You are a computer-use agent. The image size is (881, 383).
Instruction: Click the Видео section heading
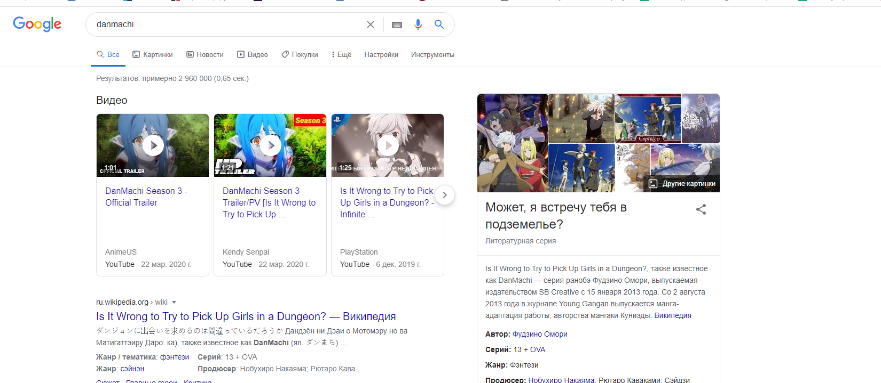click(x=112, y=100)
